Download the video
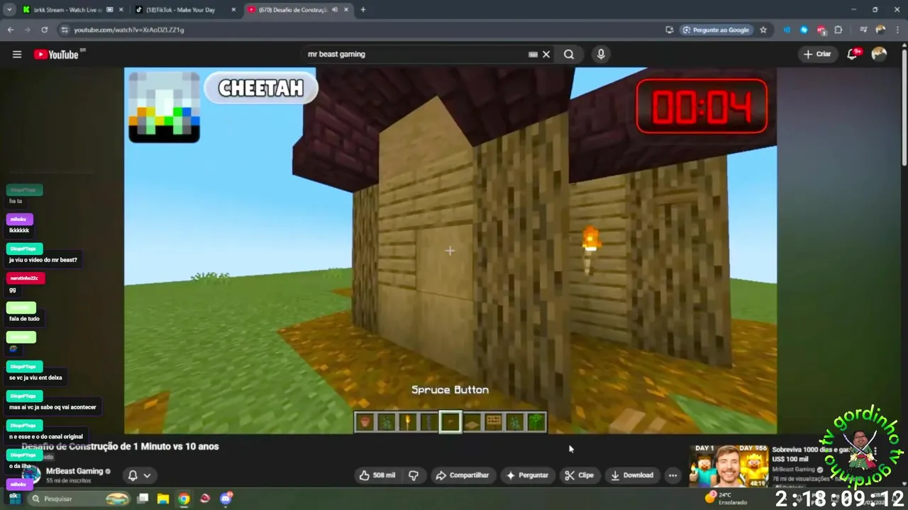Viewport: 908px width, 510px height. (x=632, y=475)
